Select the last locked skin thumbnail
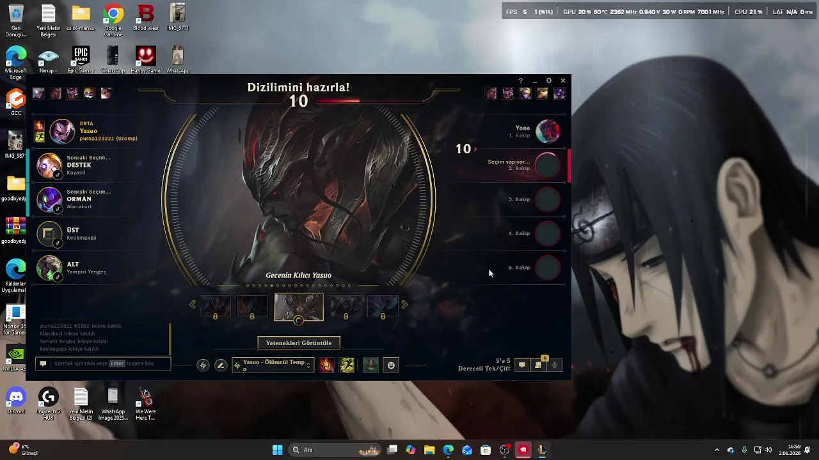Viewport: 819px width, 460px height. pyautogui.click(x=383, y=307)
